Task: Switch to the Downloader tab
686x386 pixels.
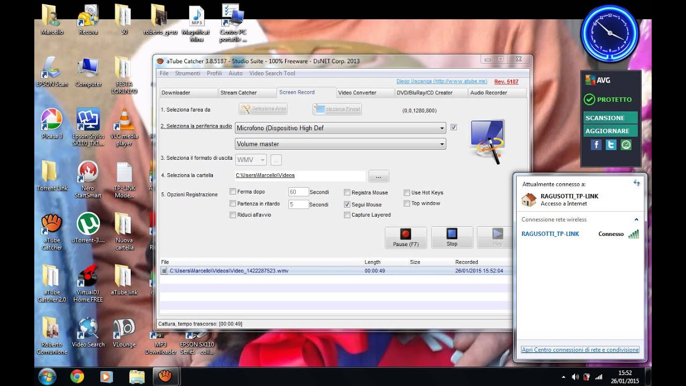Action: 188,93
